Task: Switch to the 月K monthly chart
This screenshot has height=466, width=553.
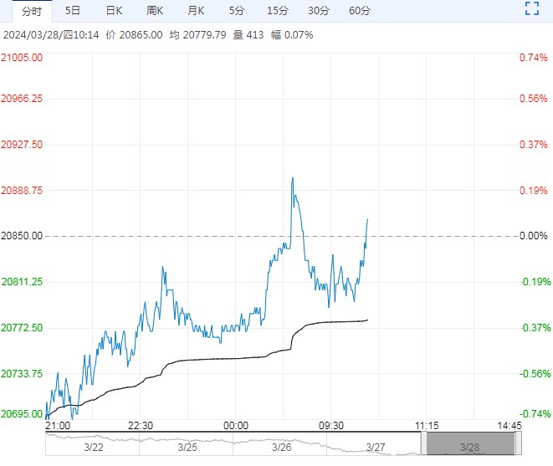Action: point(196,11)
